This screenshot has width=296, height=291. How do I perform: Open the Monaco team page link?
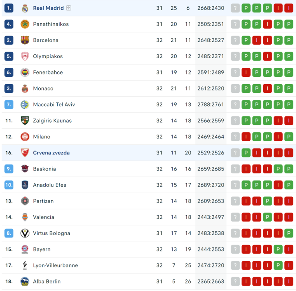[43, 88]
